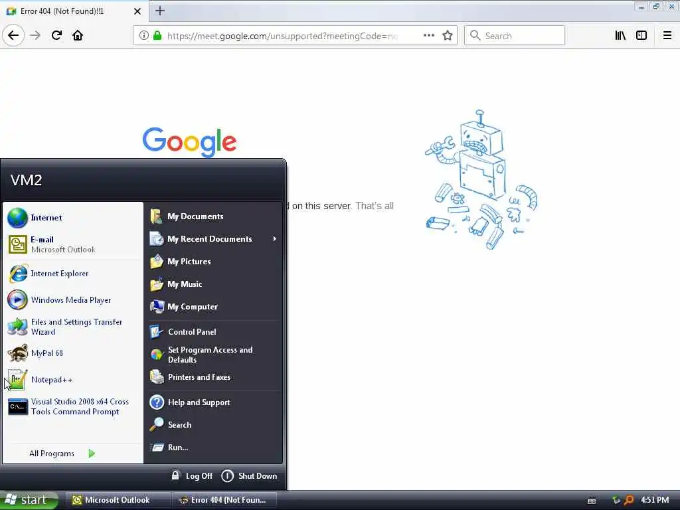
Task: Go to browser home page
Action: [78, 35]
